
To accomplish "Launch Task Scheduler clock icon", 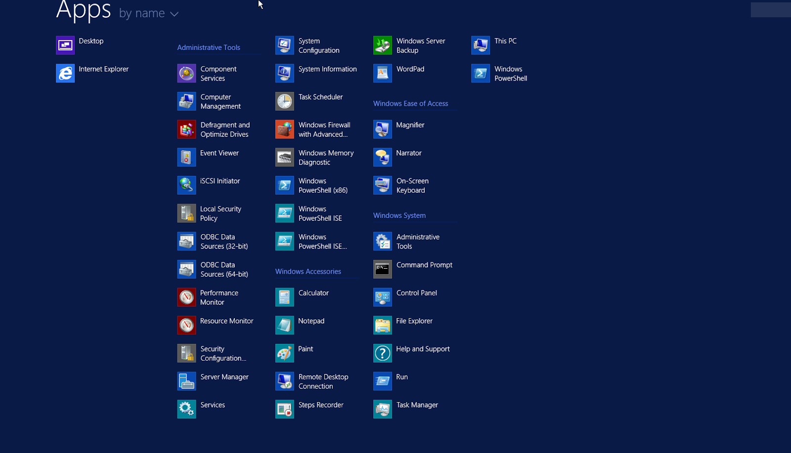I will click(x=285, y=102).
